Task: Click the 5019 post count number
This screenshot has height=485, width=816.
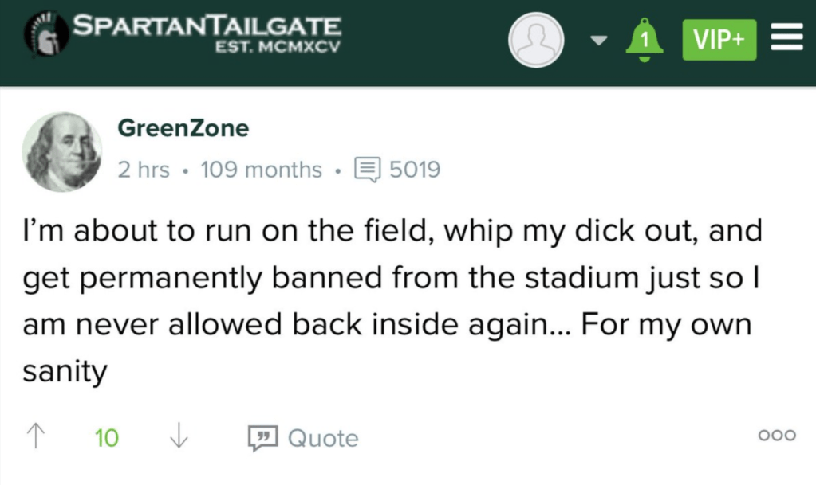Action: (x=415, y=170)
